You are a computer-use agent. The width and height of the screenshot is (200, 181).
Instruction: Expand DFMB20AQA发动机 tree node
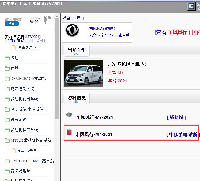[x=28, y=79]
